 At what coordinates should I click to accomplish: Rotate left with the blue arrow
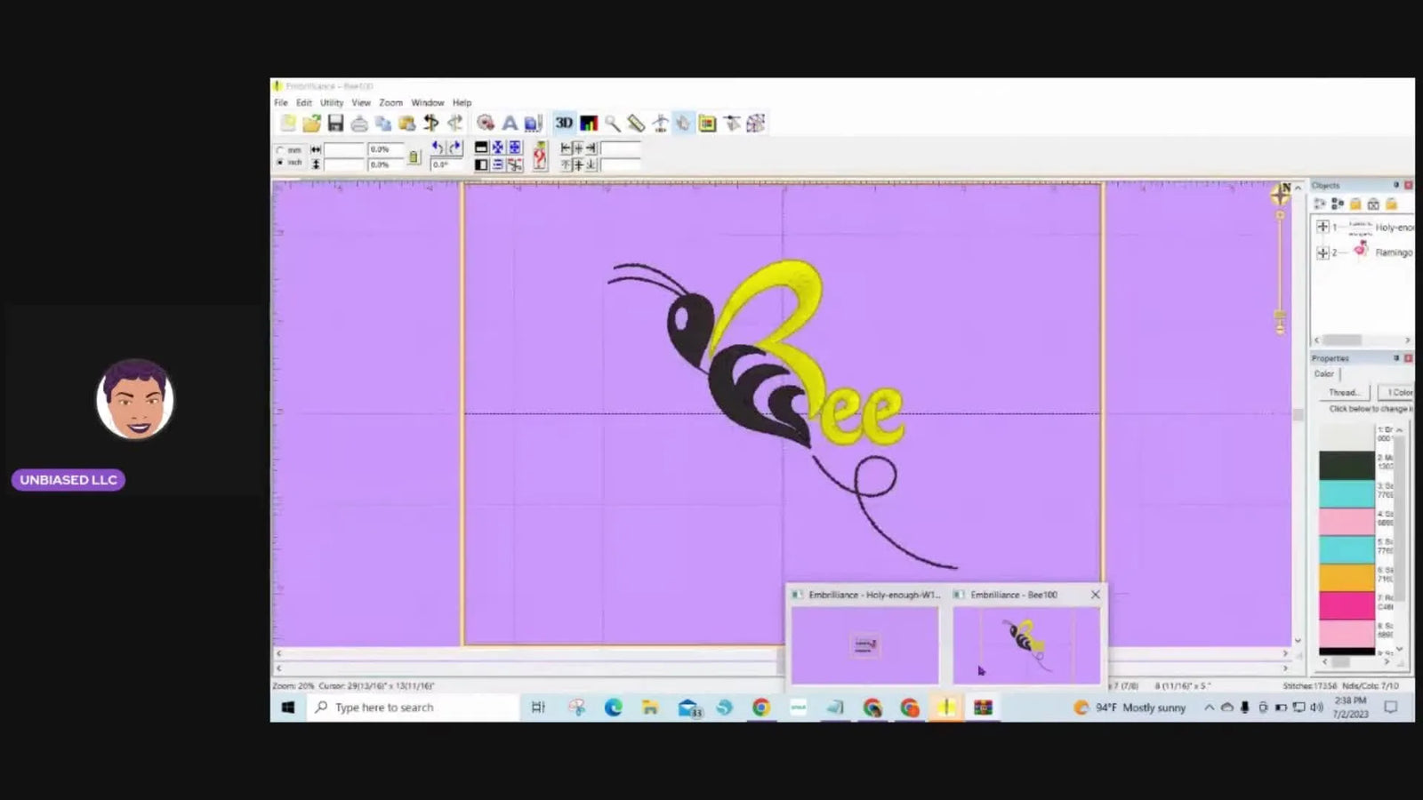pos(437,148)
